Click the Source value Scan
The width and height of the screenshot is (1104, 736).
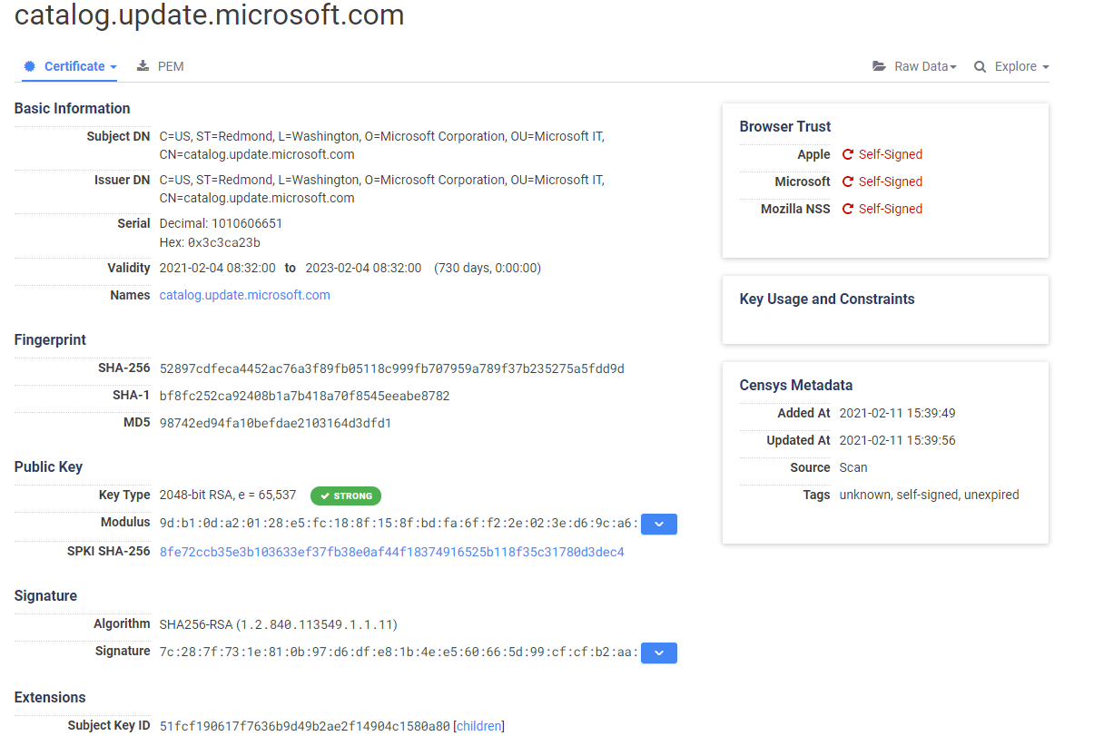pyautogui.click(x=853, y=467)
